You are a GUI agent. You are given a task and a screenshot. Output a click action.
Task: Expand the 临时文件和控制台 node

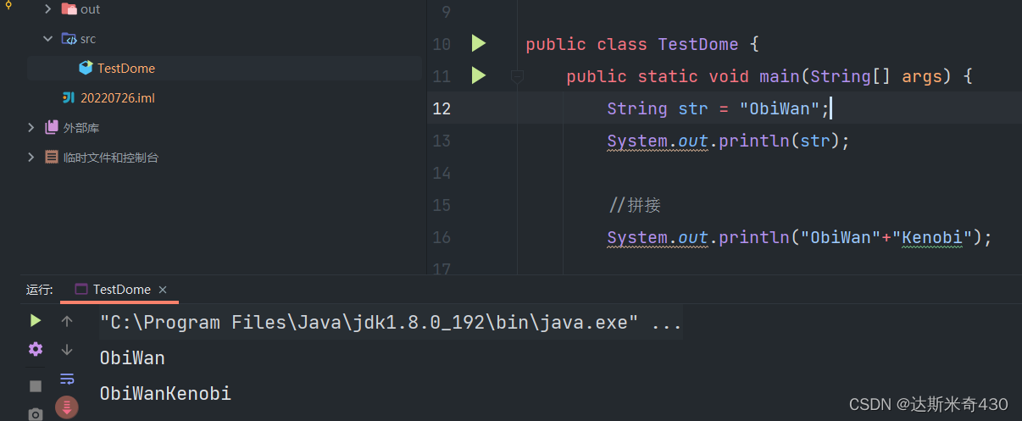[x=31, y=158]
